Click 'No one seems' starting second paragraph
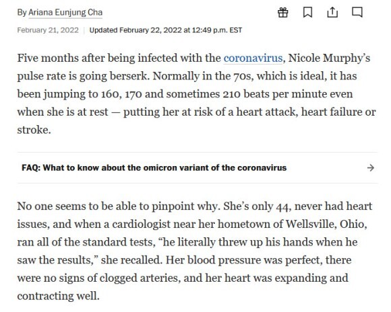Viewport: 391px width, 312px height. [55, 206]
